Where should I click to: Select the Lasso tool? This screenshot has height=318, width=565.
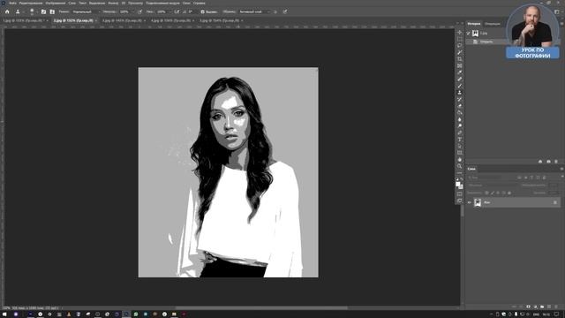pyautogui.click(x=459, y=46)
